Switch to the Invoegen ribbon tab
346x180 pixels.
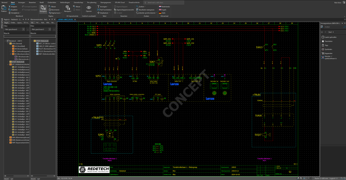click(22, 2)
